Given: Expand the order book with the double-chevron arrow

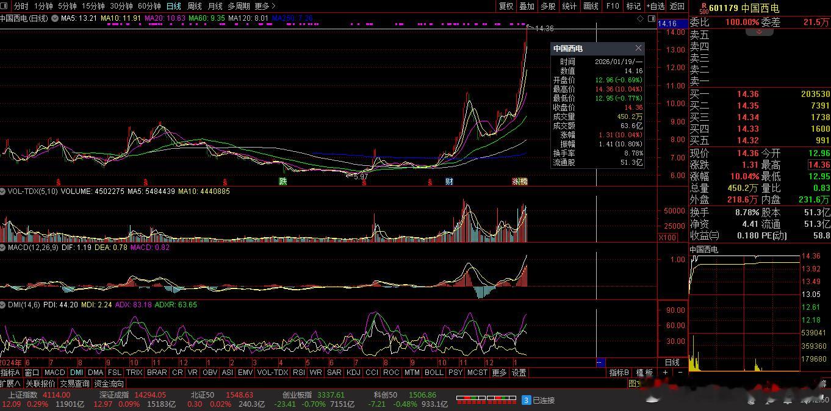Looking at the screenshot, I should pos(760,32).
